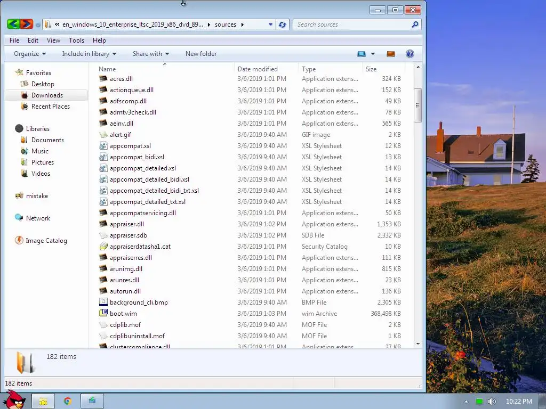546x409 pixels.
Task: Click the Search sources input field
Action: click(x=352, y=24)
